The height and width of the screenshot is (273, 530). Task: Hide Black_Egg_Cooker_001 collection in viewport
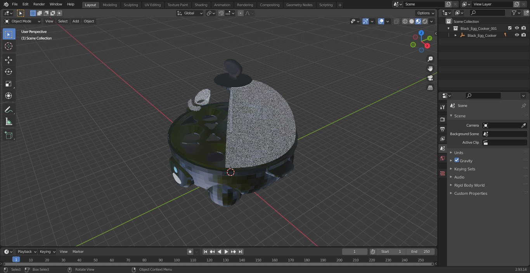517,28
